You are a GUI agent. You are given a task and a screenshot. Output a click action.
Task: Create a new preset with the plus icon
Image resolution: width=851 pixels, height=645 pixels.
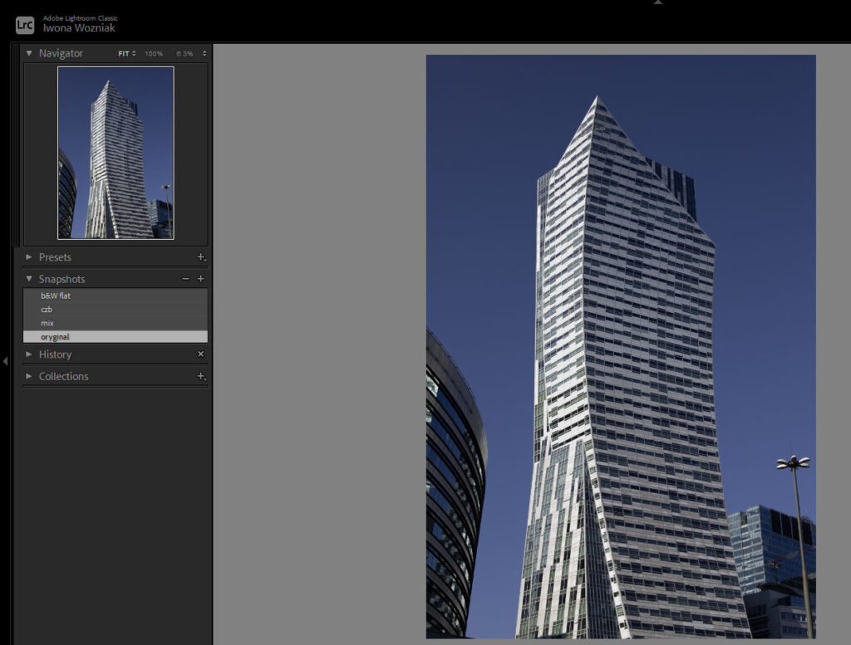201,257
